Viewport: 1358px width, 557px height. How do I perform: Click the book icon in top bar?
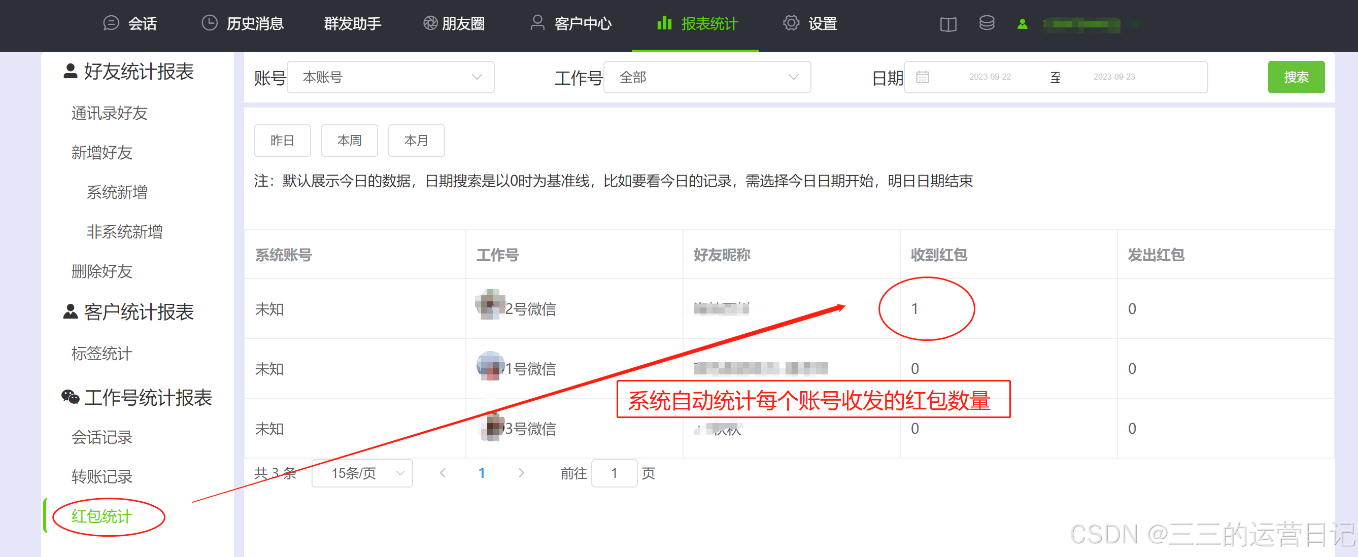pyautogui.click(x=947, y=24)
